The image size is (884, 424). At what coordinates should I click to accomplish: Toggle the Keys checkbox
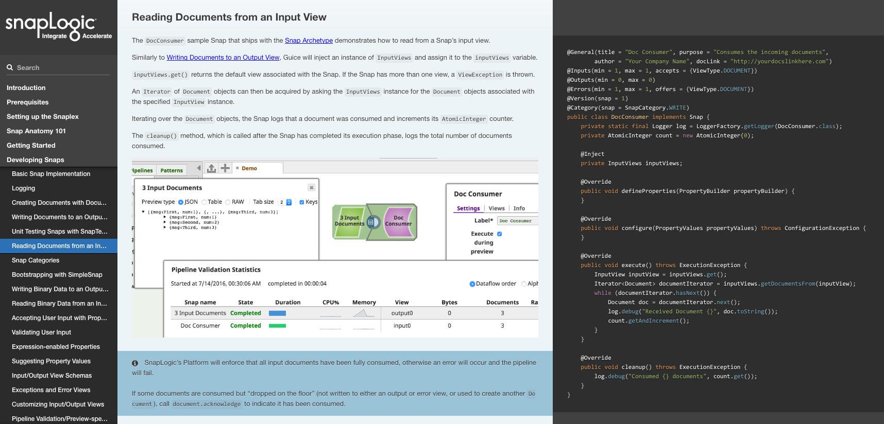(x=302, y=202)
